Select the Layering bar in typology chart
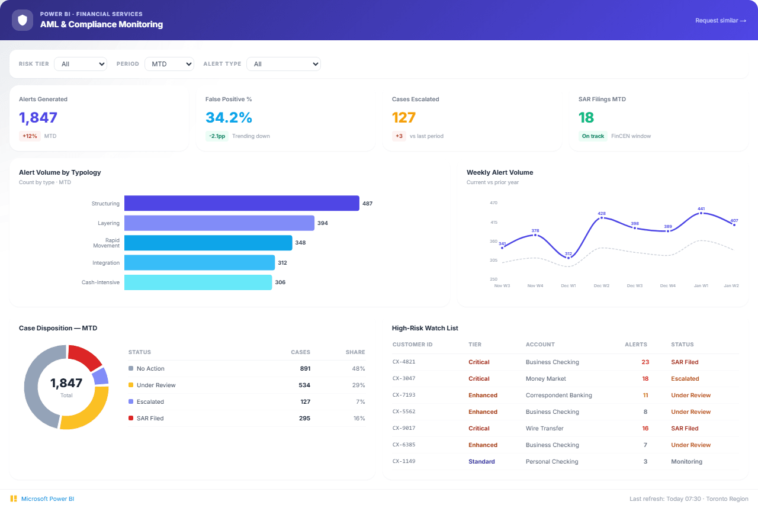The height and width of the screenshot is (508, 758). 219,223
